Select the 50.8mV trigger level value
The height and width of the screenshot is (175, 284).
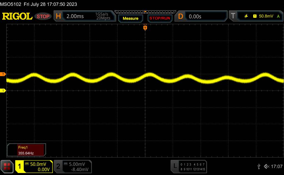(266, 16)
